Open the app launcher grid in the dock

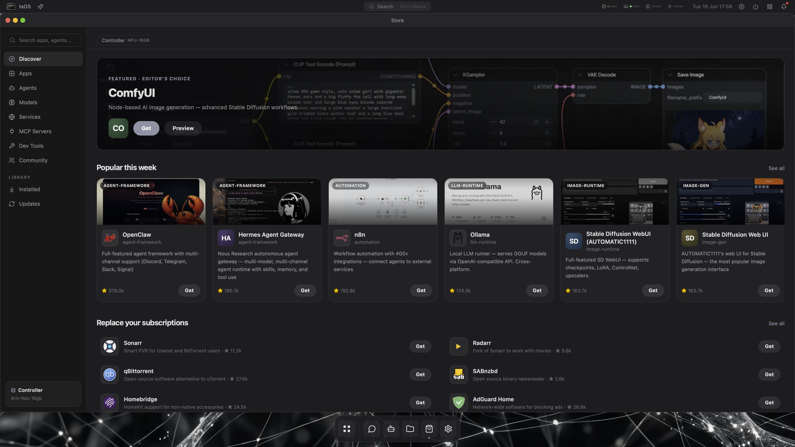[x=346, y=429]
